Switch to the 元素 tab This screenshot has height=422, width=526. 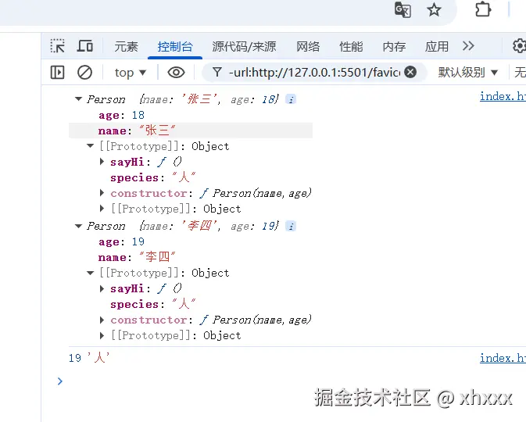pos(126,46)
